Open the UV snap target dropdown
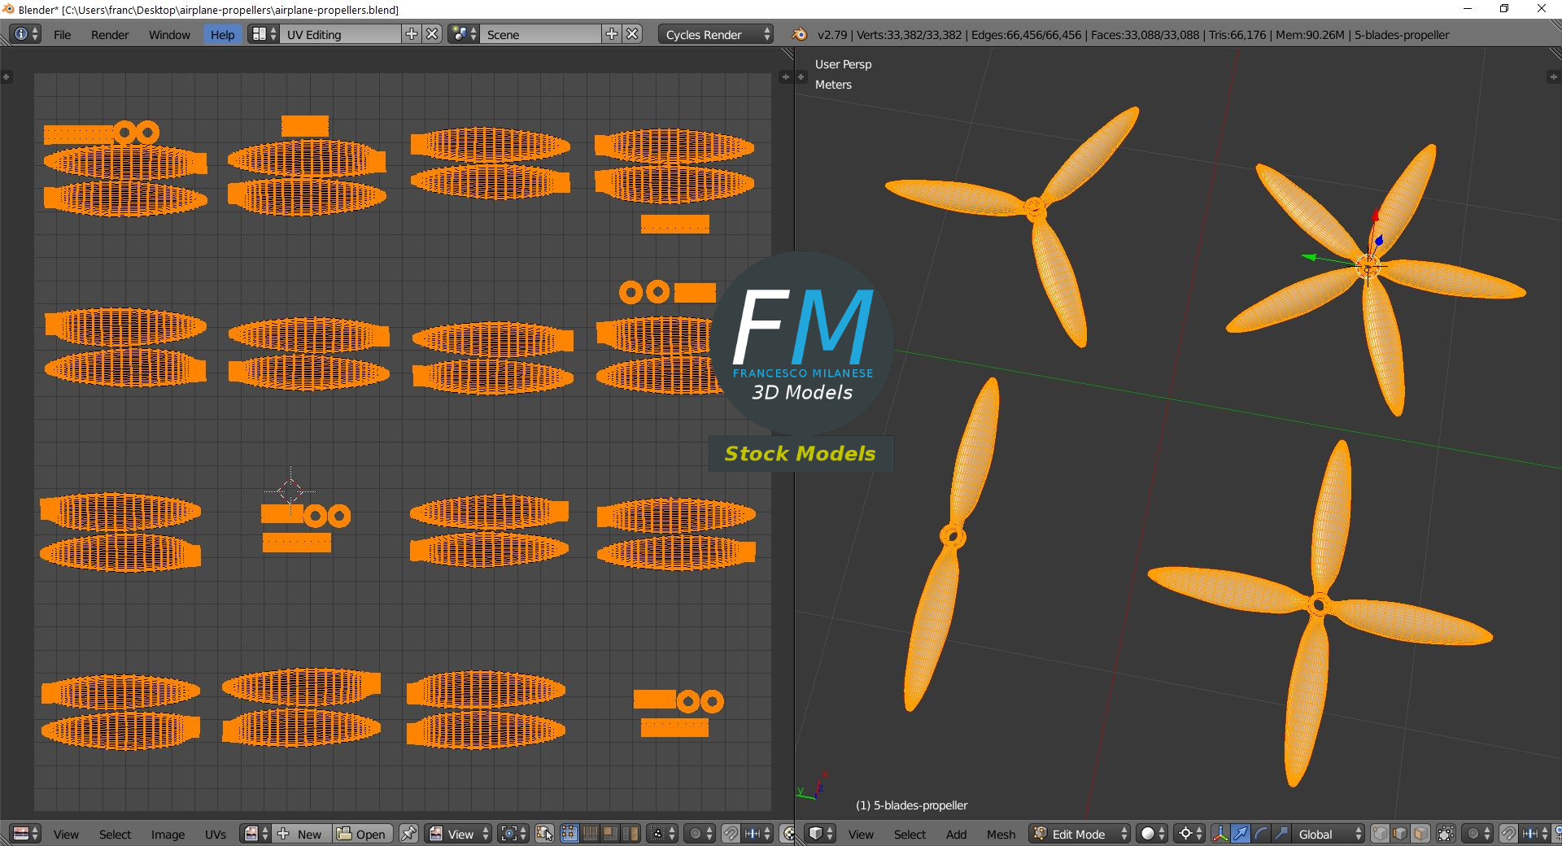This screenshot has width=1562, height=846. [x=757, y=834]
